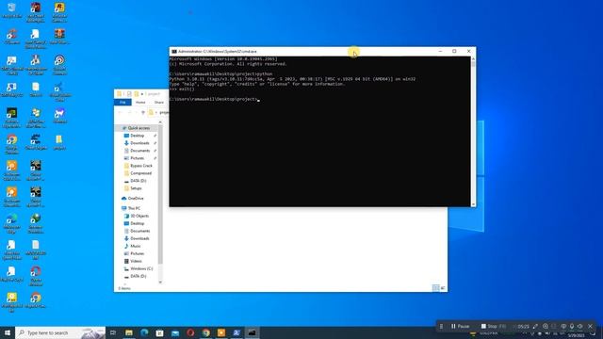Launch Microsoft Edge from the taskbar
This screenshot has width=603, height=339.
pyautogui.click(x=144, y=332)
